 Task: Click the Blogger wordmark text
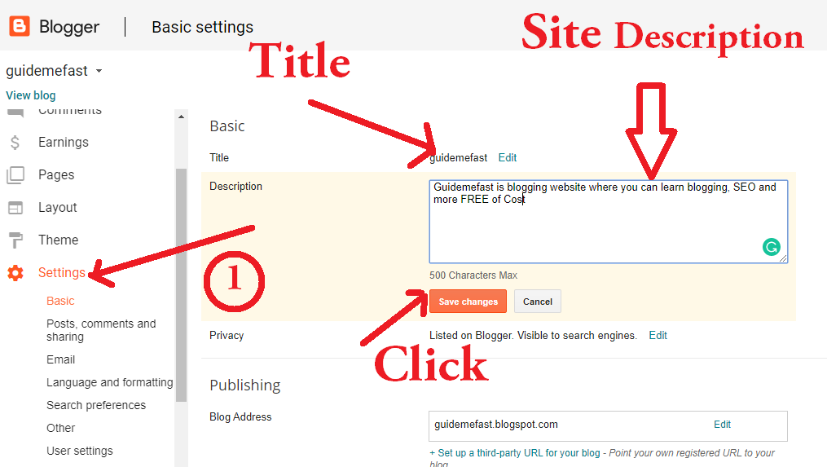coord(69,26)
